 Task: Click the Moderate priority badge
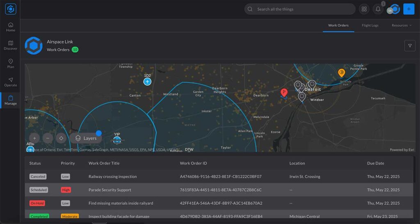point(70,216)
